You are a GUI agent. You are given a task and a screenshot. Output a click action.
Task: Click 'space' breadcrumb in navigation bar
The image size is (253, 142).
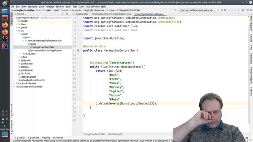pos(111,10)
